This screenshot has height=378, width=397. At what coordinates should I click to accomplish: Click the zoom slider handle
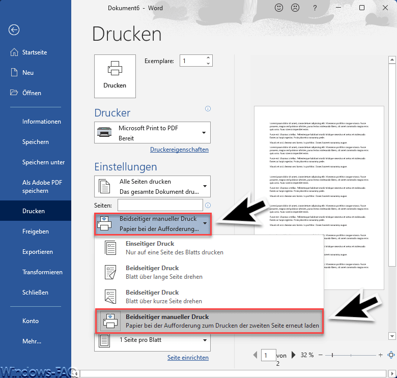point(332,355)
